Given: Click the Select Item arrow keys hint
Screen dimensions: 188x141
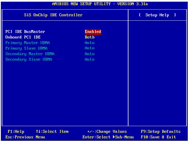Looking at the screenshot, I should click(52, 132).
